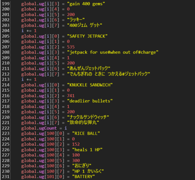Click global.ug[101][0] on line 231
This screenshot has height=180, width=195.
(43, 177)
